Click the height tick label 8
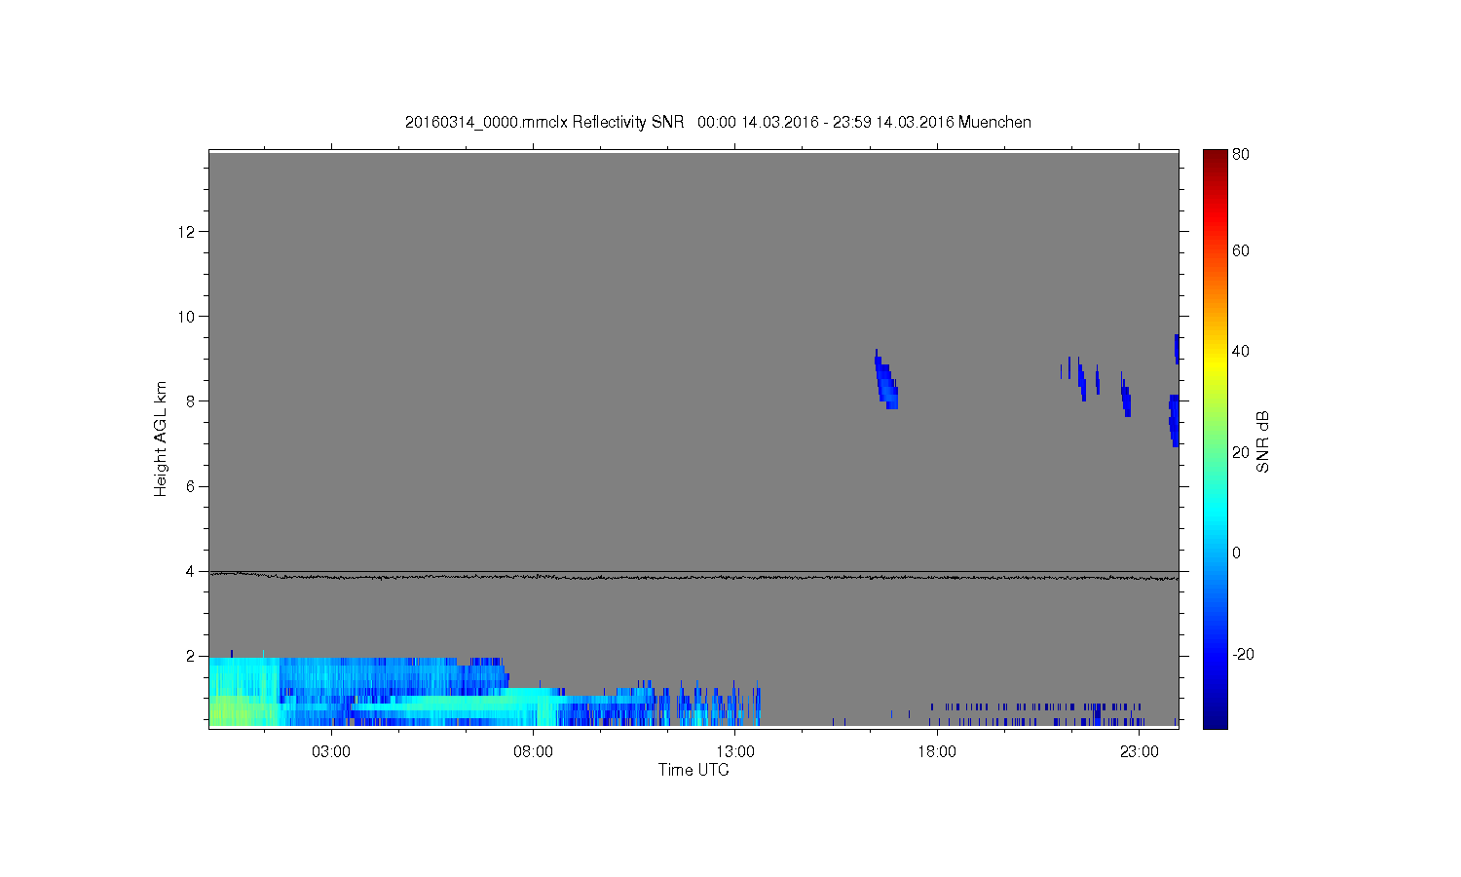Viewport: 1461px width, 877px height. 192,401
